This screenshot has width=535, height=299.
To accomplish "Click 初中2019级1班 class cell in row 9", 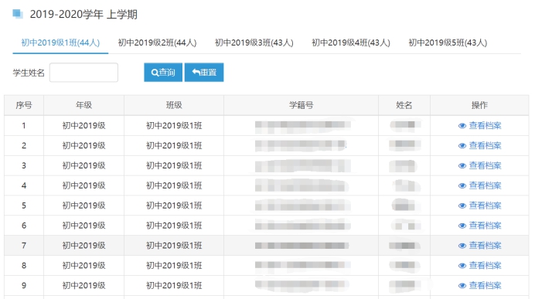I will pos(174,285).
